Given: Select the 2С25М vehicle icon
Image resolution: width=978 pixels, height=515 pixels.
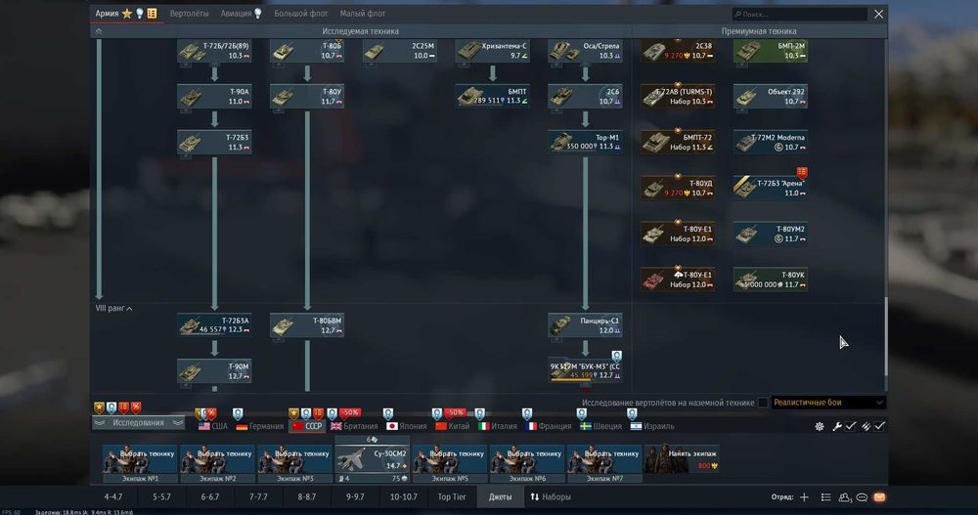Looking at the screenshot, I should (375, 51).
